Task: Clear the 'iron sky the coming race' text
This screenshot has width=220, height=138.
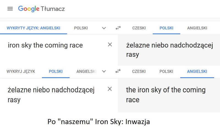Action: point(110,45)
